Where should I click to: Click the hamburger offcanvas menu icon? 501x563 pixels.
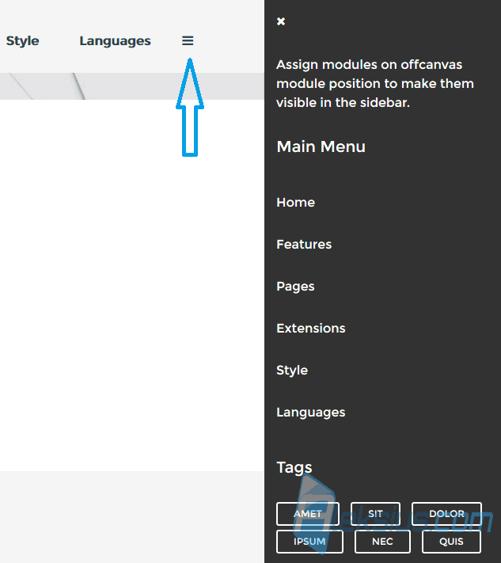click(188, 40)
